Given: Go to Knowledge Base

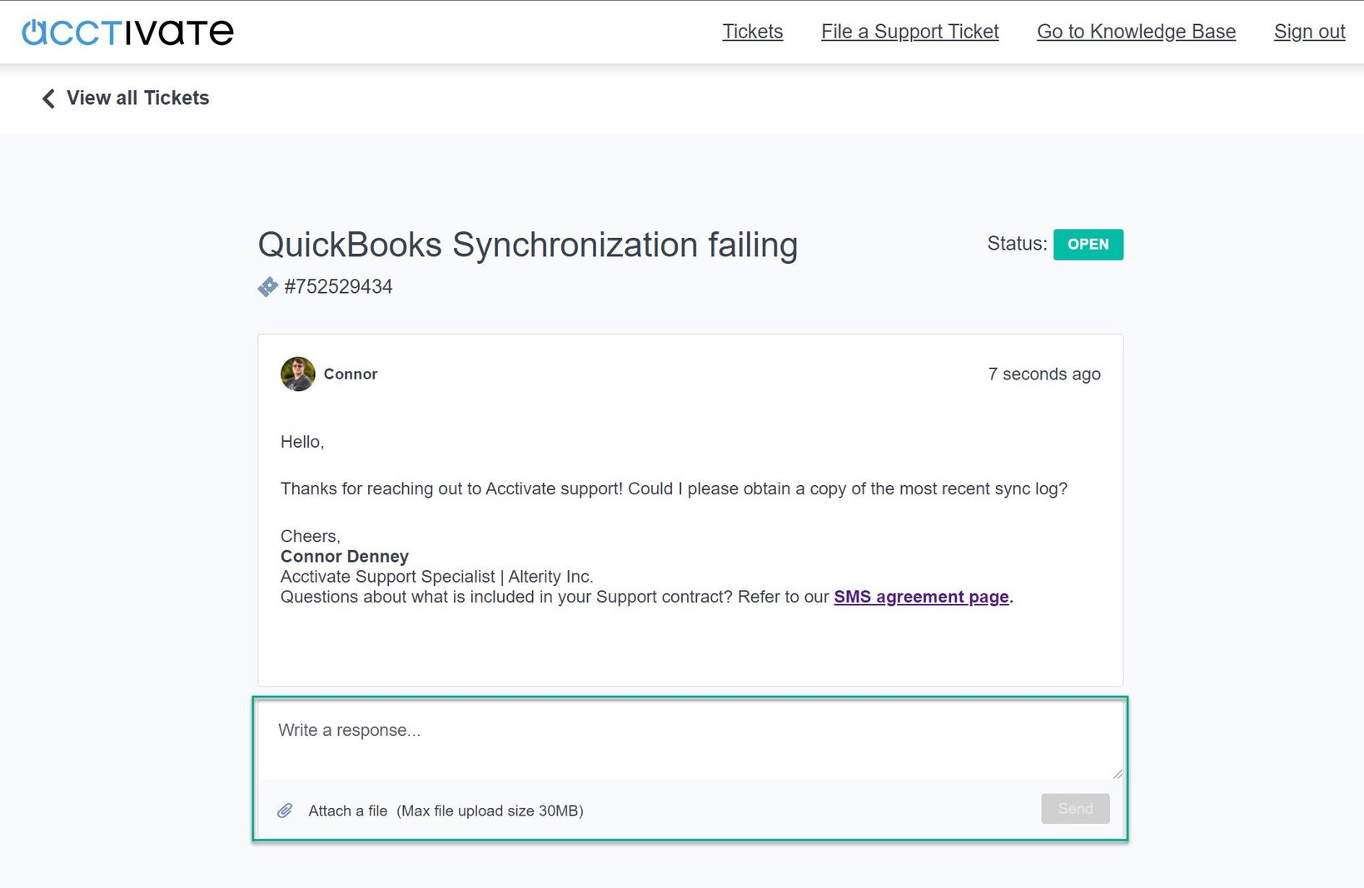Looking at the screenshot, I should [x=1135, y=32].
